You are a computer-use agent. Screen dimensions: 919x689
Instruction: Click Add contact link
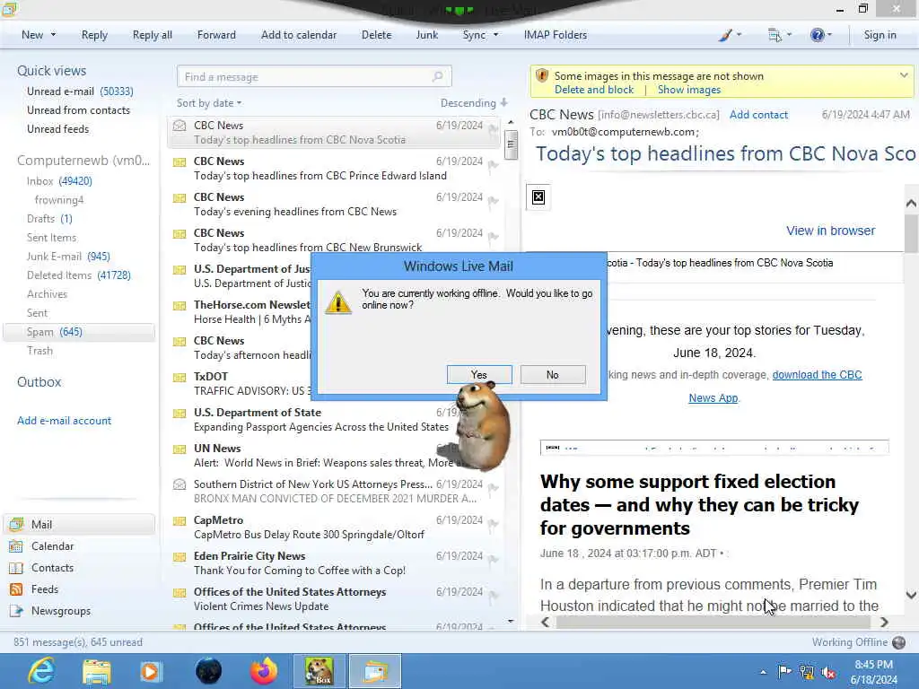758,115
